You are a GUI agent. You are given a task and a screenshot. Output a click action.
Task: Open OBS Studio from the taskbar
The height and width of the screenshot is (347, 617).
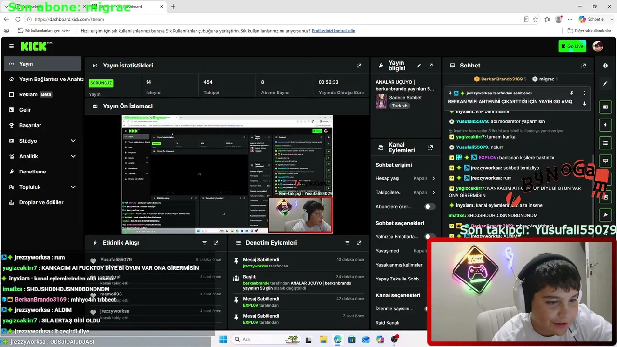(394, 339)
